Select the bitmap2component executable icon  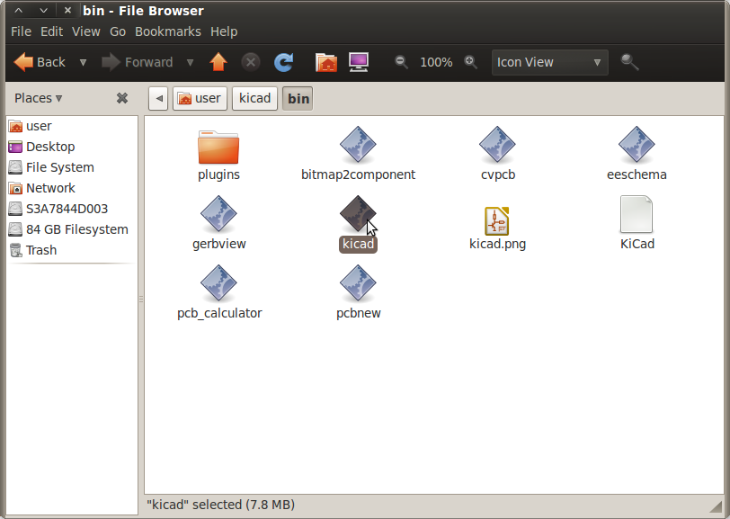click(358, 145)
